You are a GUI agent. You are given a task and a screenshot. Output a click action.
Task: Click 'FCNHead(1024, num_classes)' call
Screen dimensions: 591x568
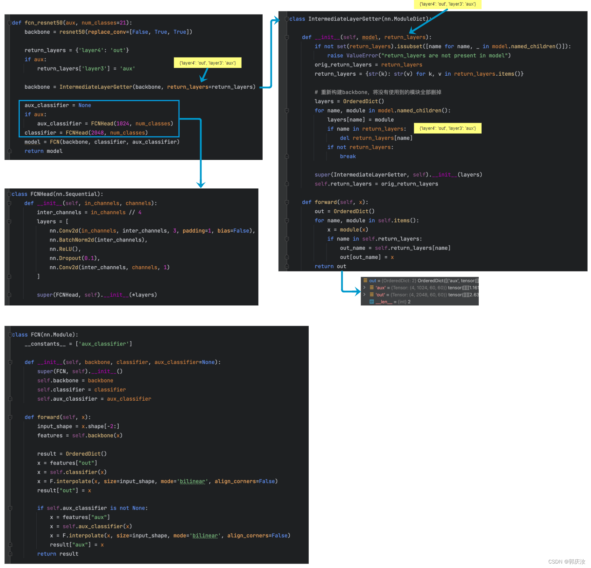[x=132, y=124]
